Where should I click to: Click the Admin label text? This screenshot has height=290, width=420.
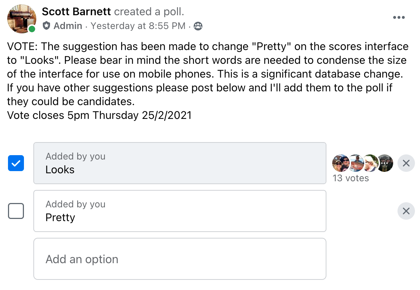tap(68, 26)
